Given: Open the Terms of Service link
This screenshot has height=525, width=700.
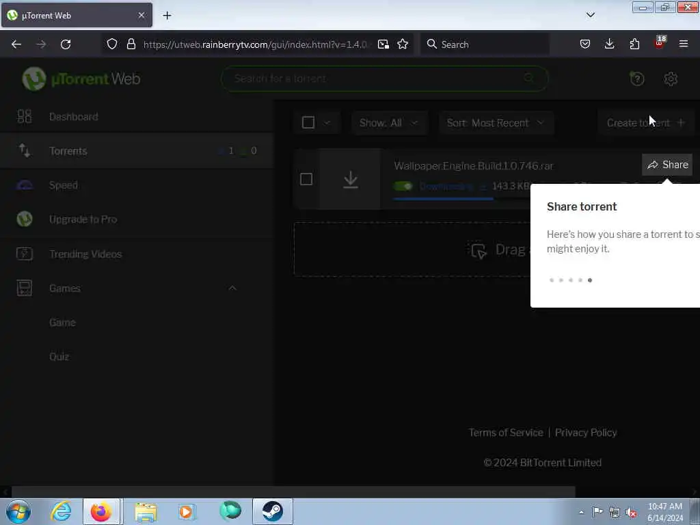Looking at the screenshot, I should click(x=506, y=433).
